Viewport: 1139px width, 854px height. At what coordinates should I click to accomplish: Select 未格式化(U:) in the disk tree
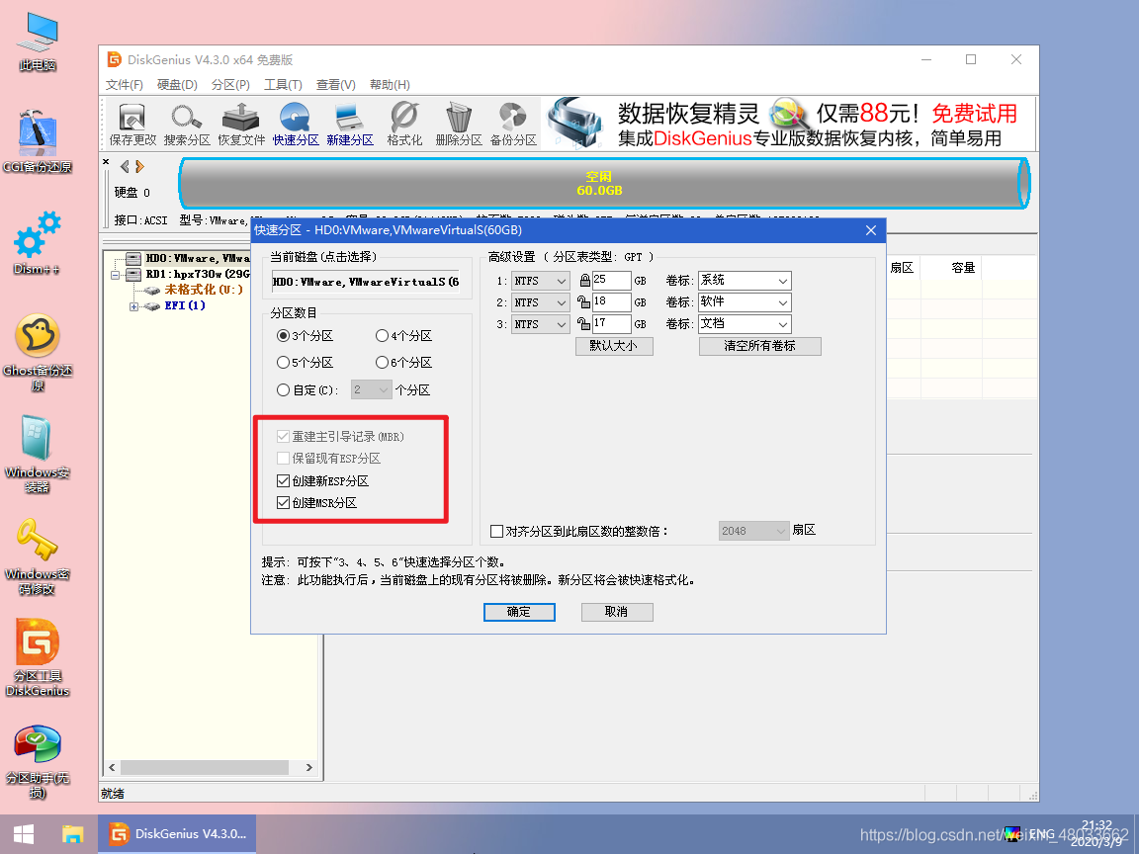coord(204,290)
